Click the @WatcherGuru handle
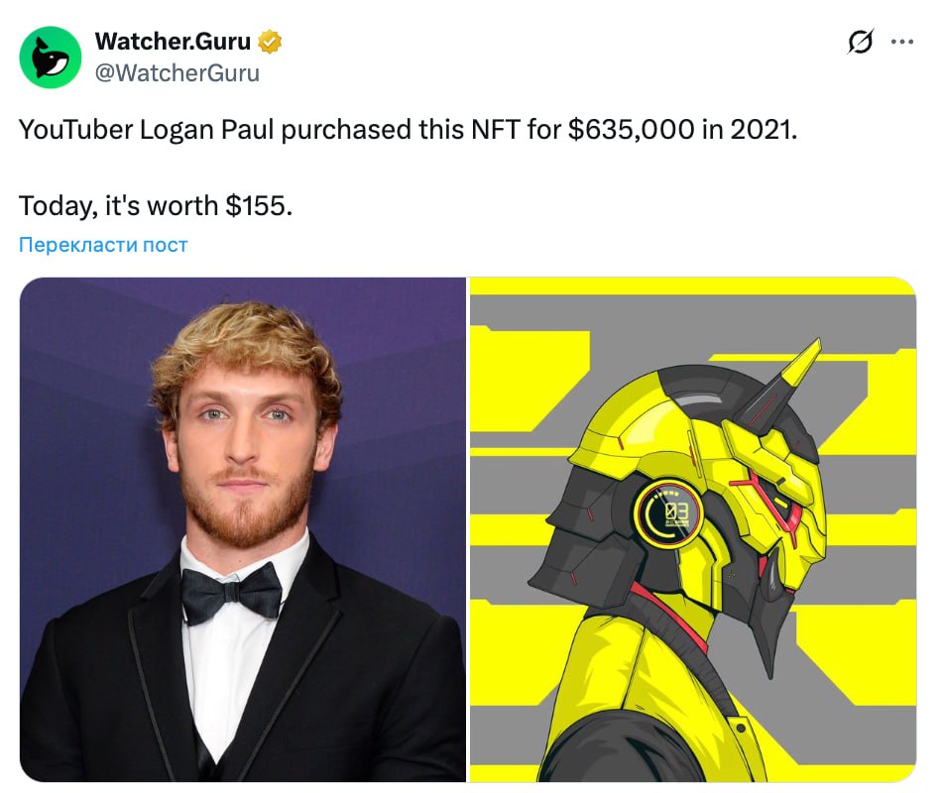 click(x=177, y=73)
